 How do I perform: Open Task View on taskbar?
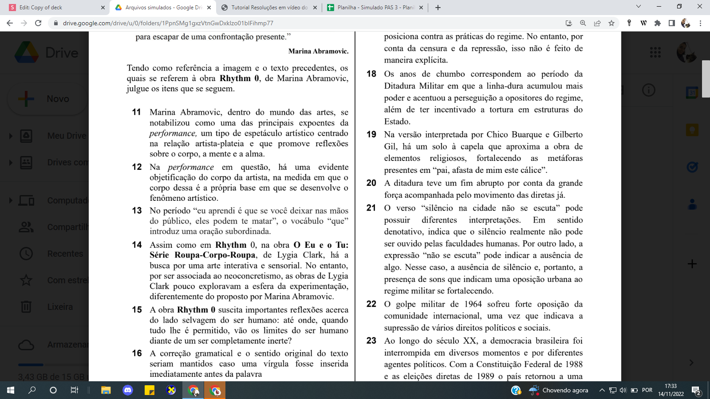75,390
